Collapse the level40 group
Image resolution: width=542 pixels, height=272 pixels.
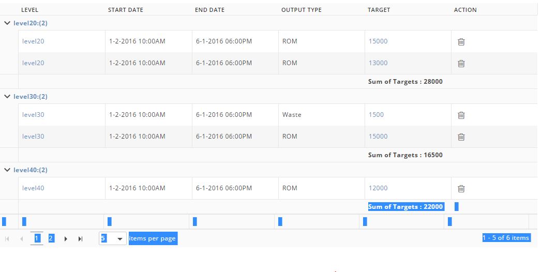point(7,170)
